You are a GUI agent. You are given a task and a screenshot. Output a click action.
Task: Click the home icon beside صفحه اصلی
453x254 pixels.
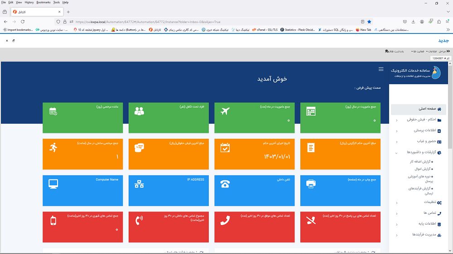pyautogui.click(x=439, y=109)
